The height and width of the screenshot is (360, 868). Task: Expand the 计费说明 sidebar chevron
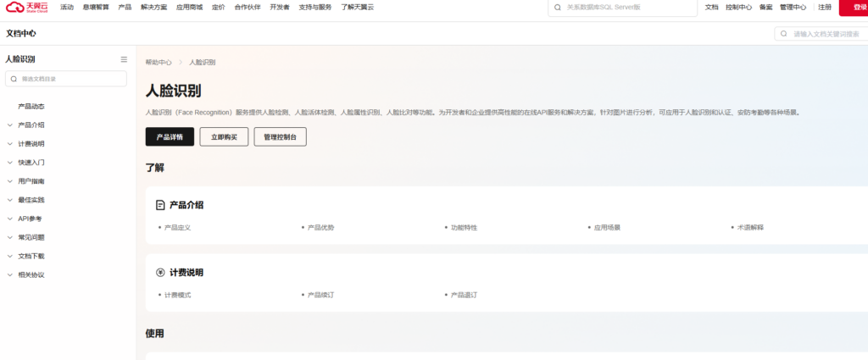tap(10, 144)
